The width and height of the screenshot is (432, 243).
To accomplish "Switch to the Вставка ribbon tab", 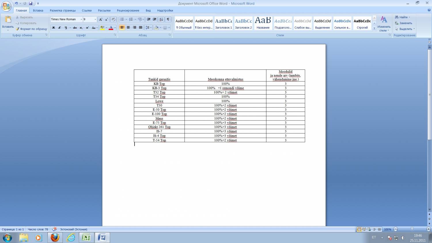I will (38, 10).
